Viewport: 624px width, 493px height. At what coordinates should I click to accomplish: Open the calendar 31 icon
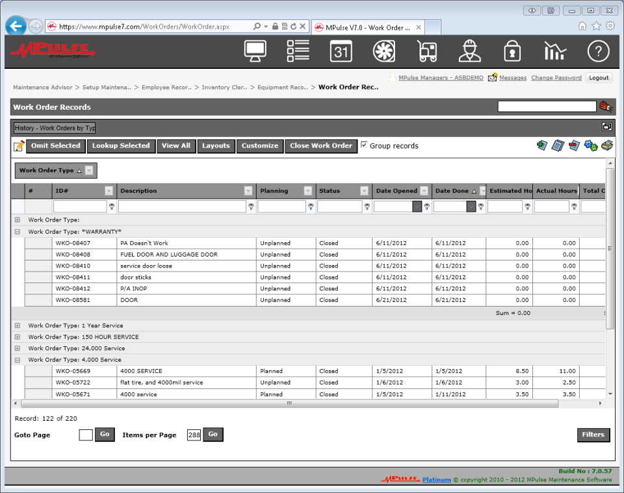(341, 51)
